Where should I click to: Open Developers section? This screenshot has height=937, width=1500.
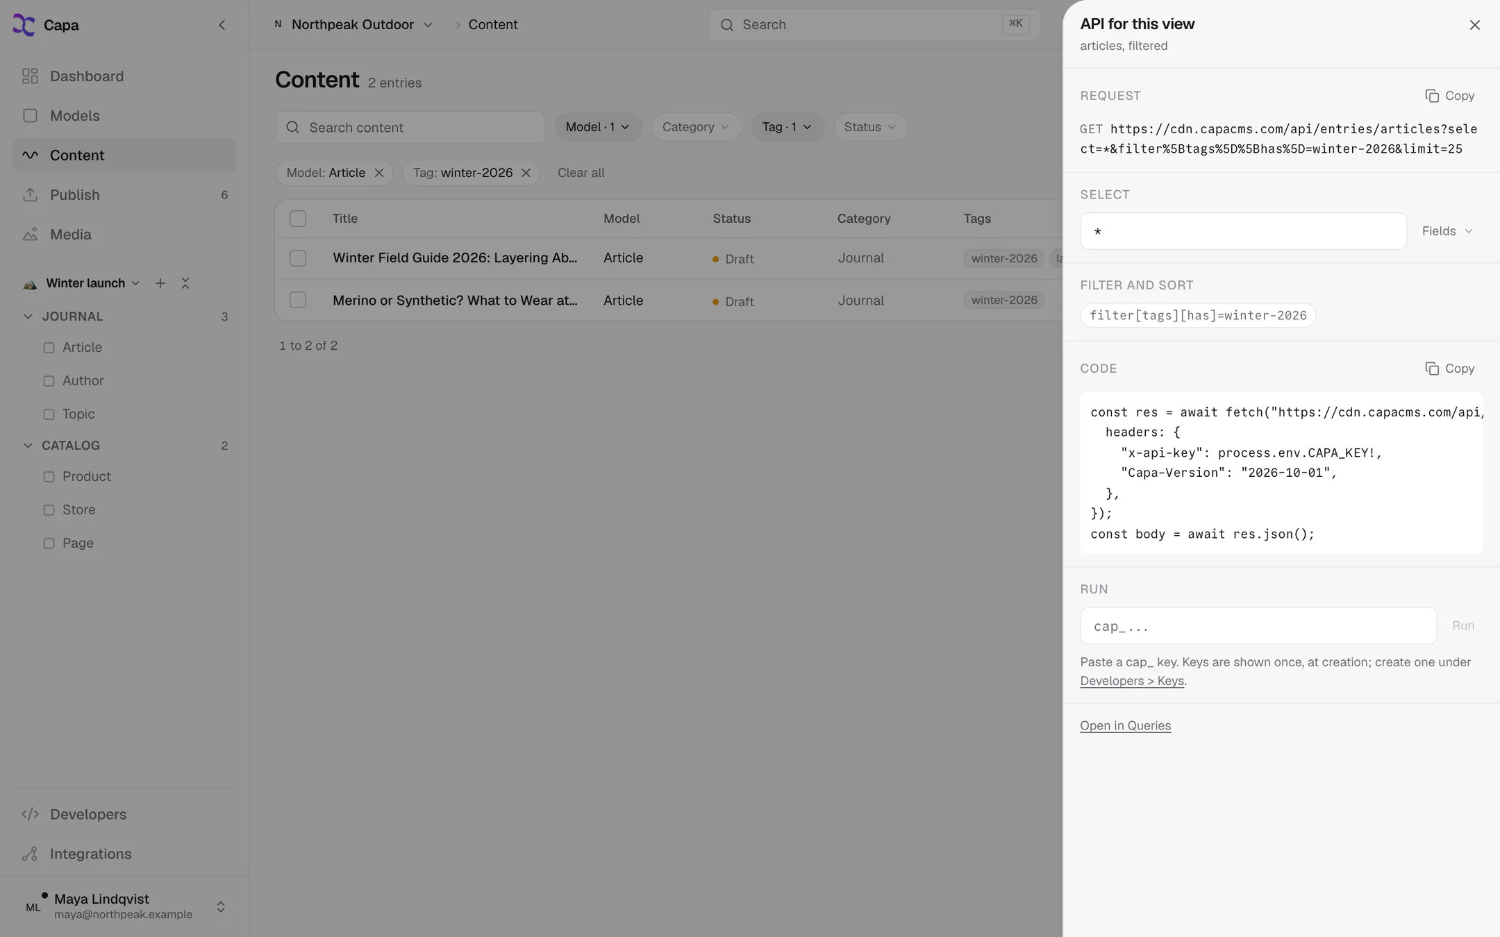(124, 814)
